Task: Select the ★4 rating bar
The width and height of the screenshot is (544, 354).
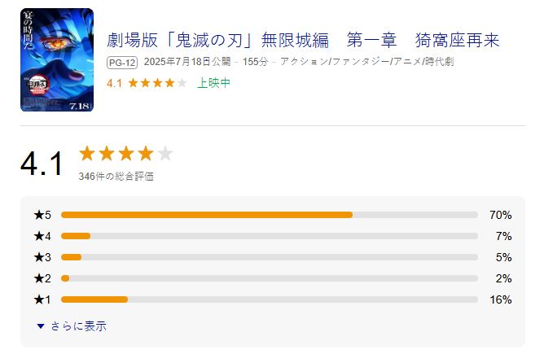Action: click(x=270, y=236)
